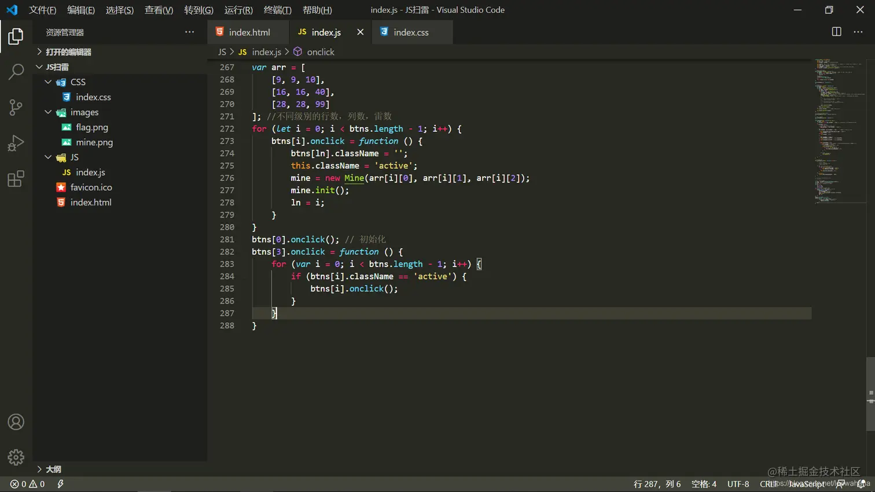This screenshot has height=492, width=875.
Task: Click the JS breadcrumb folder
Action: click(x=222, y=52)
